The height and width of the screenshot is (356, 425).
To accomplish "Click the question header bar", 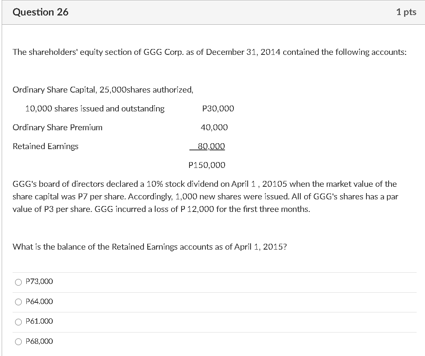I will coord(212,12).
